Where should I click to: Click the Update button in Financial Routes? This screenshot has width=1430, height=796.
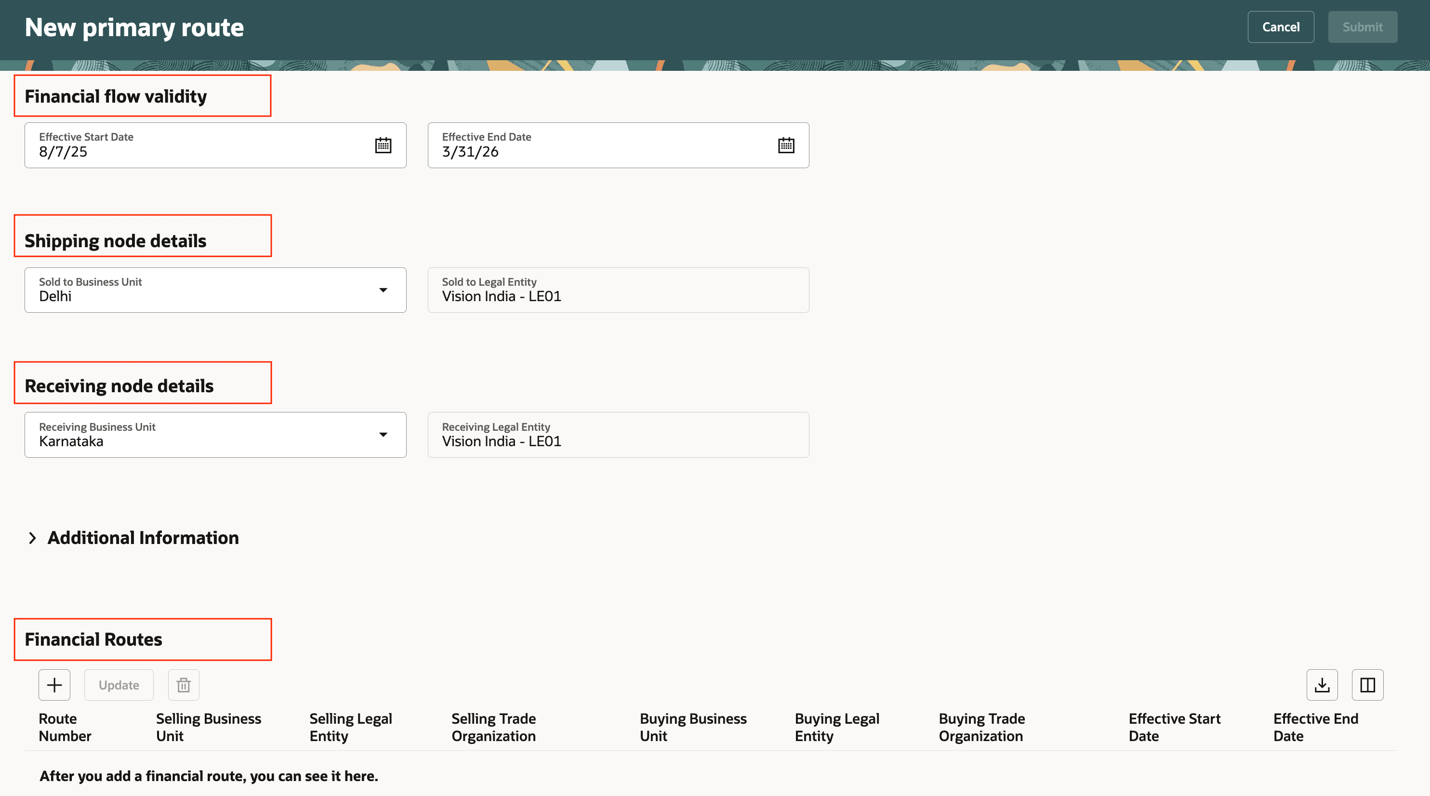[119, 685]
